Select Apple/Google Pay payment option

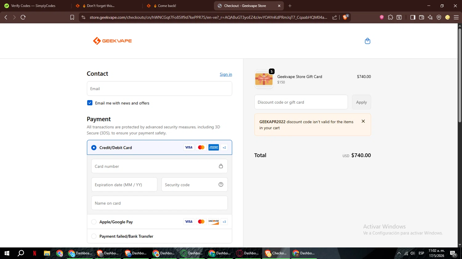pos(94,222)
